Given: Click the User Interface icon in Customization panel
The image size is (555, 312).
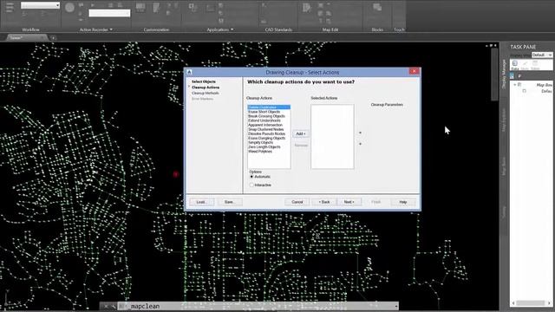Looking at the screenshot, I should (x=140, y=8).
